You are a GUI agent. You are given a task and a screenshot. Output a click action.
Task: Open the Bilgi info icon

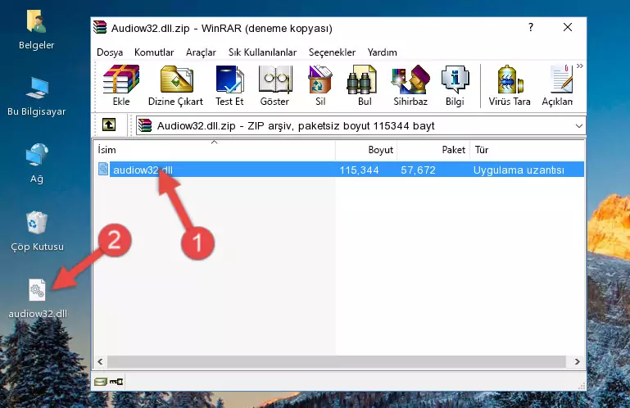455,85
